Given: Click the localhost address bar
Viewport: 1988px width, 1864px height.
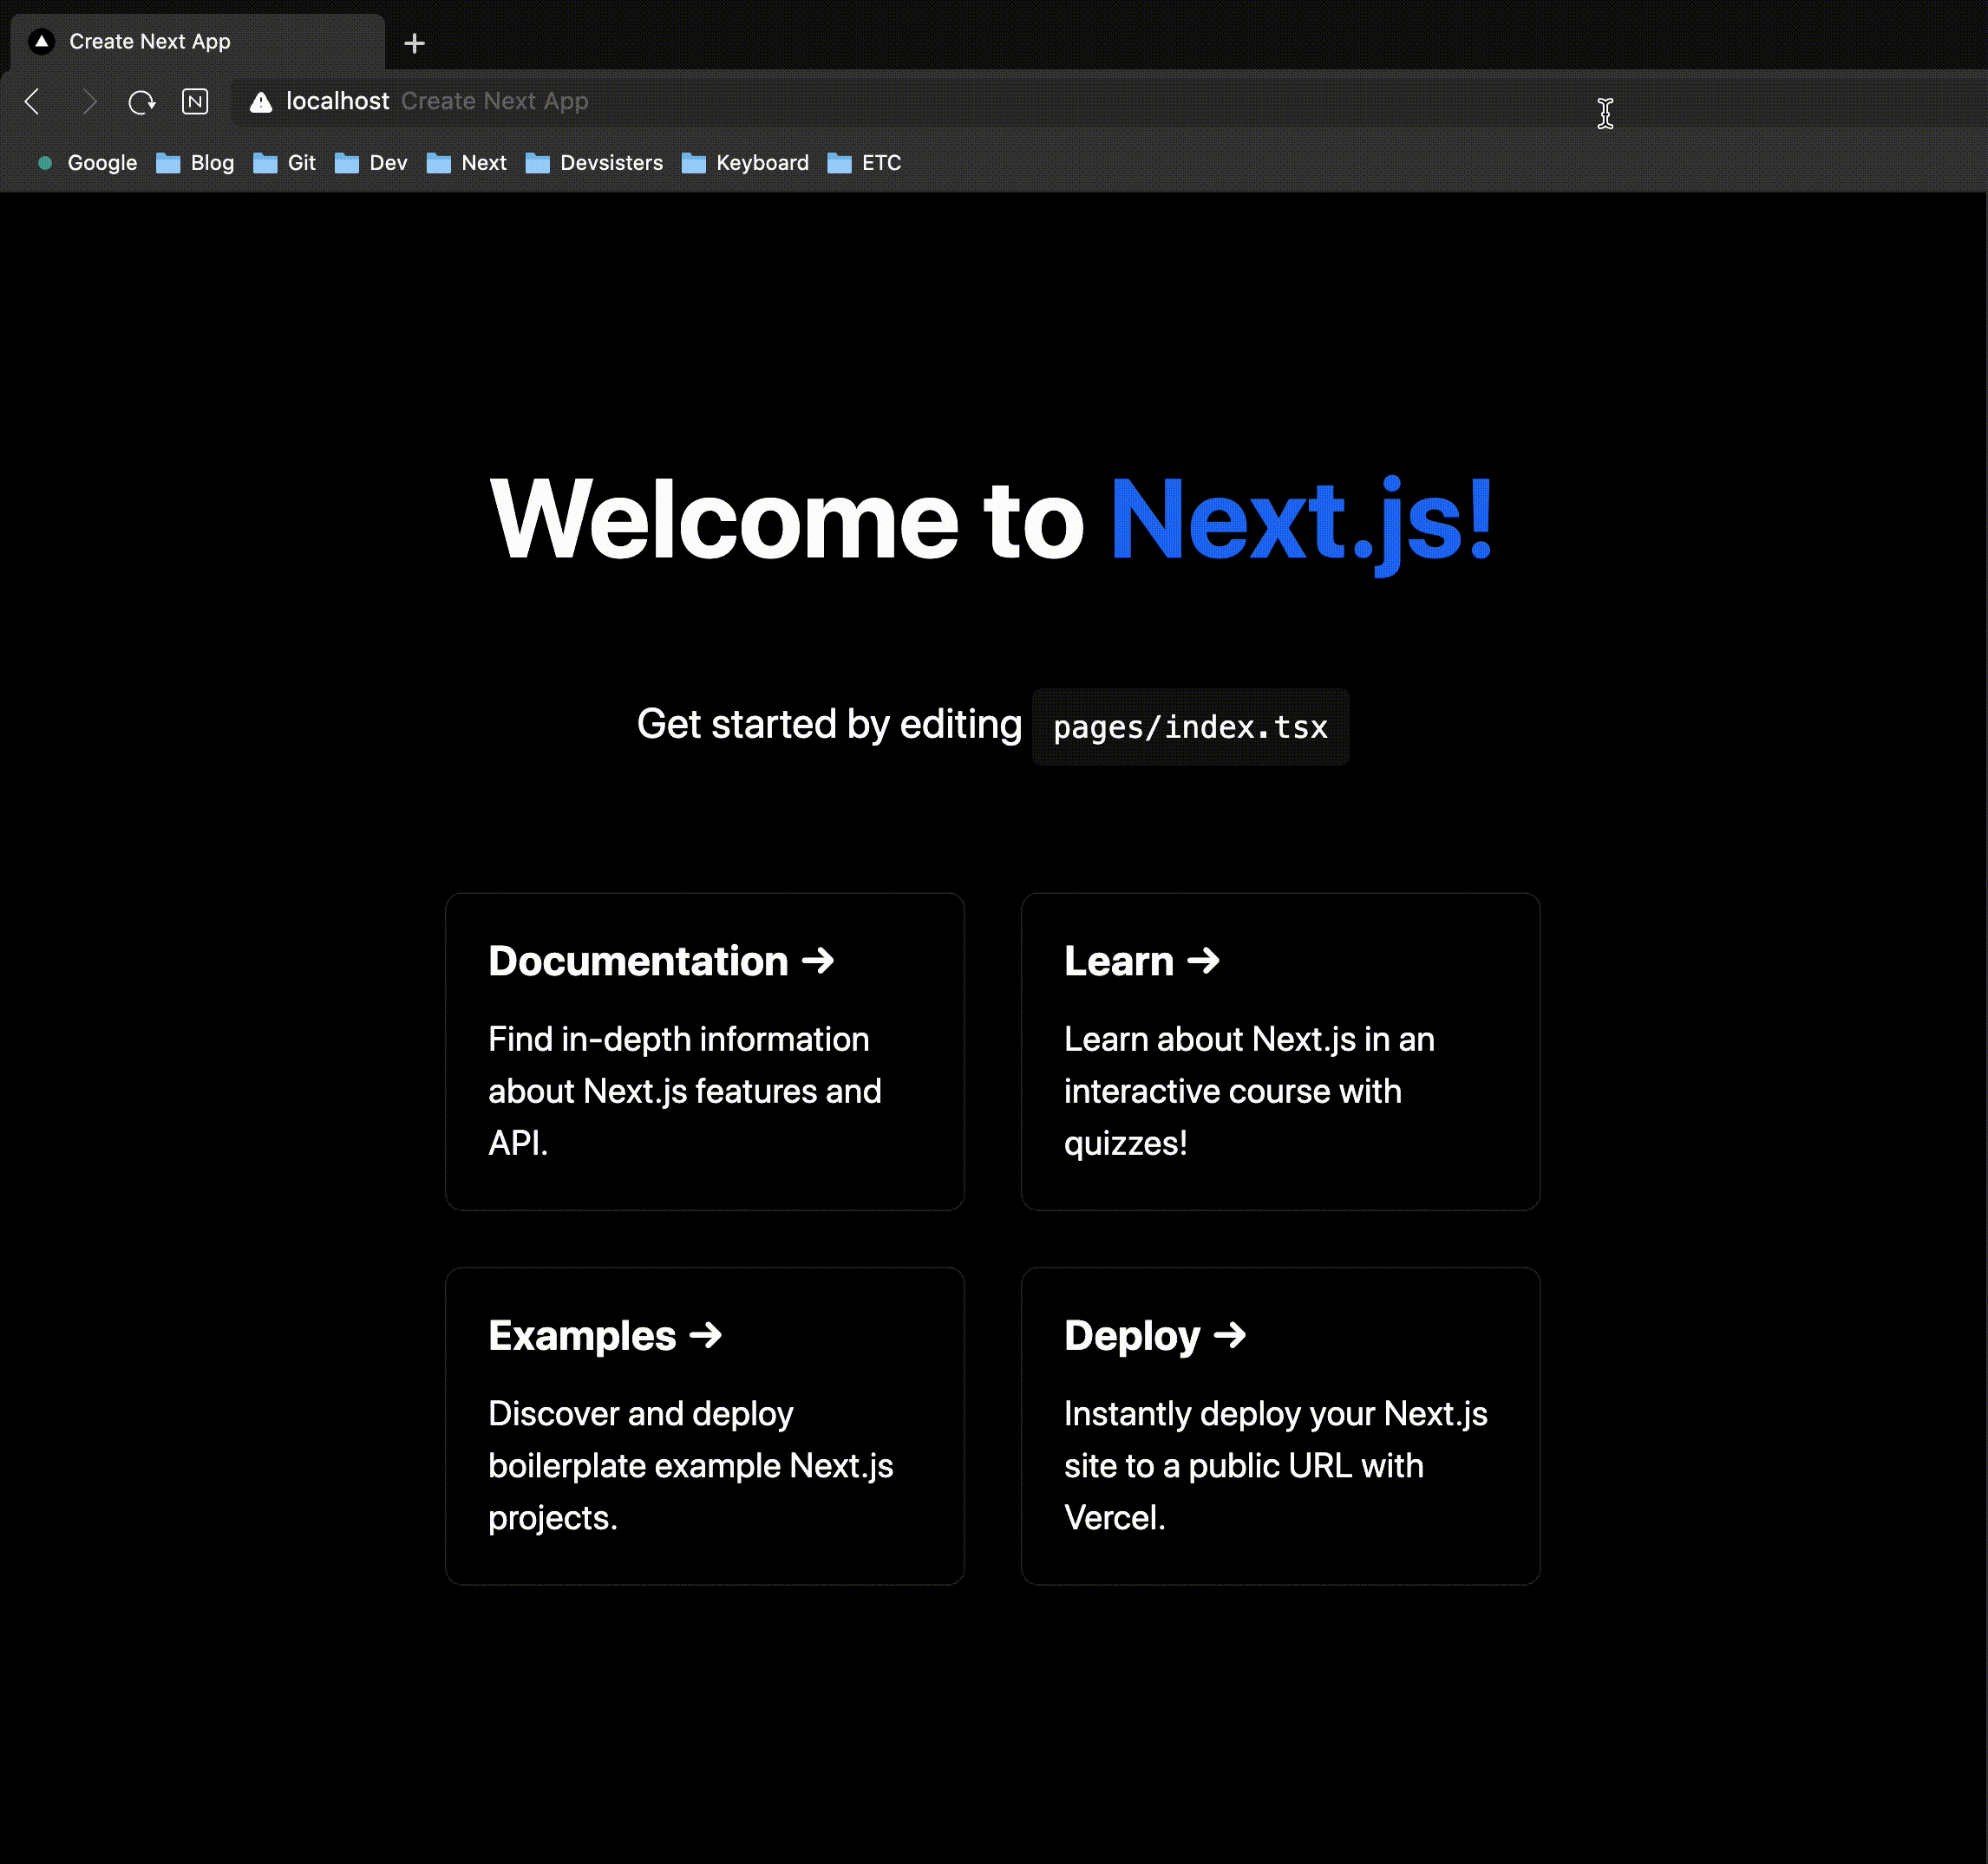Looking at the screenshot, I should coord(900,101).
